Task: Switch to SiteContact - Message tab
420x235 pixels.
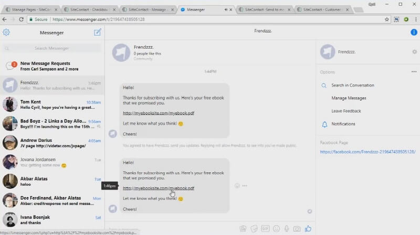Action: [x=147, y=9]
